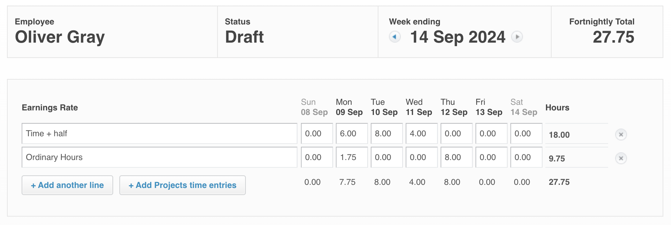Viewport: 671px width, 225px height.
Task: Edit Time + half hours for Thu 12 Sep
Action: coord(456,133)
